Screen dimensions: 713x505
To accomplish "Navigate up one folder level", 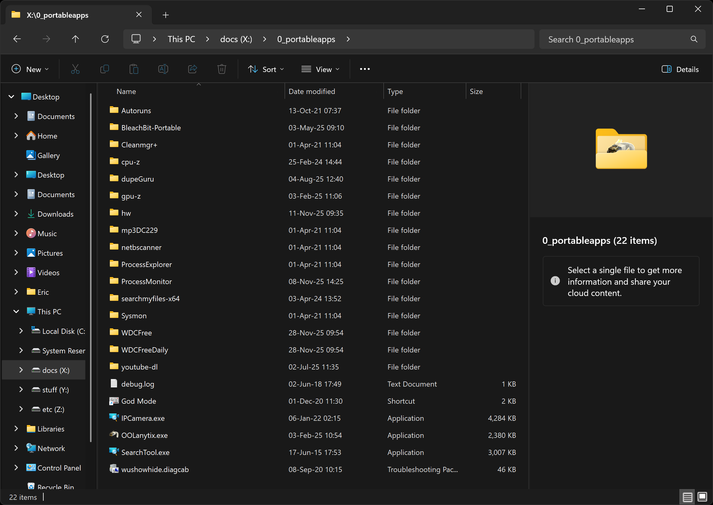I will (75, 39).
